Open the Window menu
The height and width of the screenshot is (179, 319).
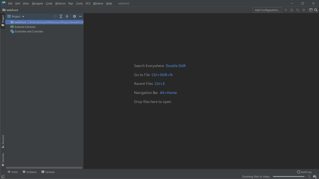[x=98, y=3]
